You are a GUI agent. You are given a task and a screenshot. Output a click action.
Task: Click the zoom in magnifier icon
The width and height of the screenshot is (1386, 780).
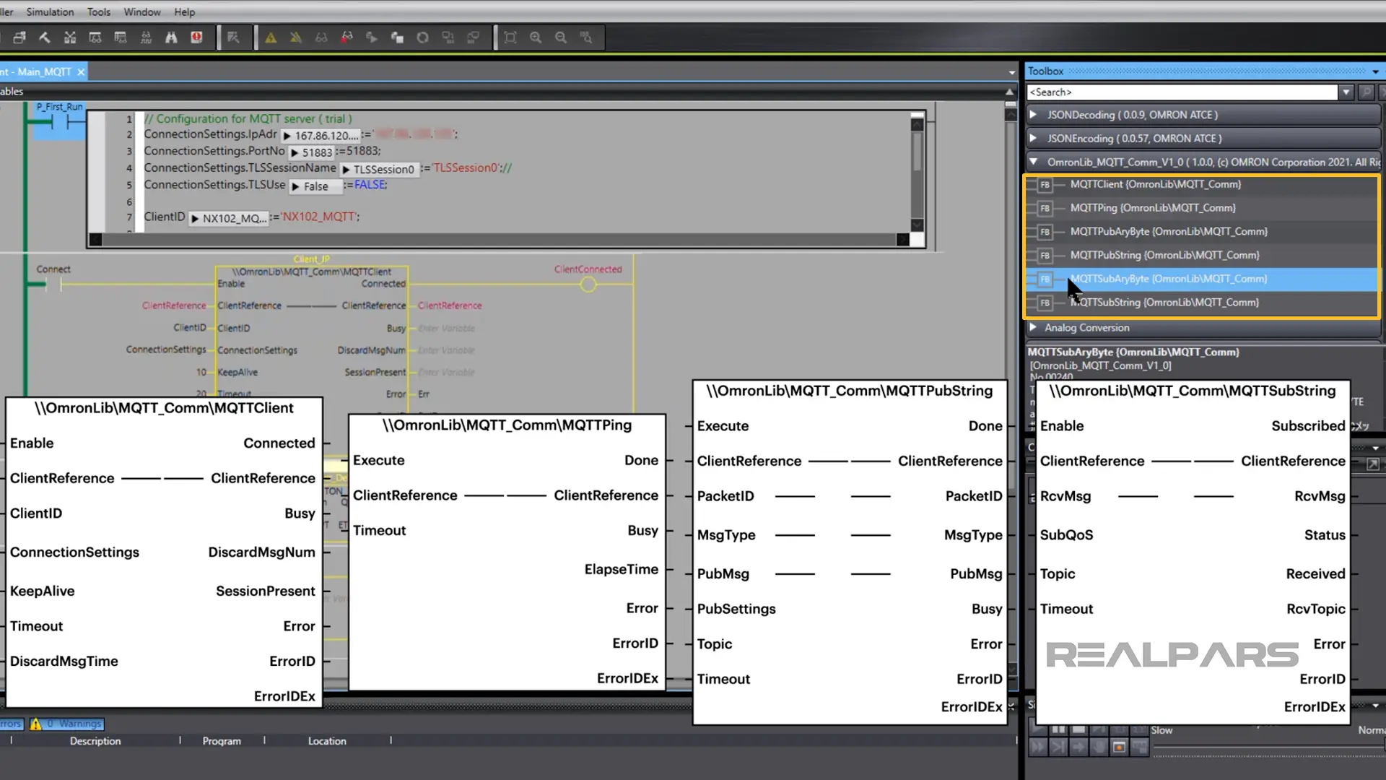(536, 38)
